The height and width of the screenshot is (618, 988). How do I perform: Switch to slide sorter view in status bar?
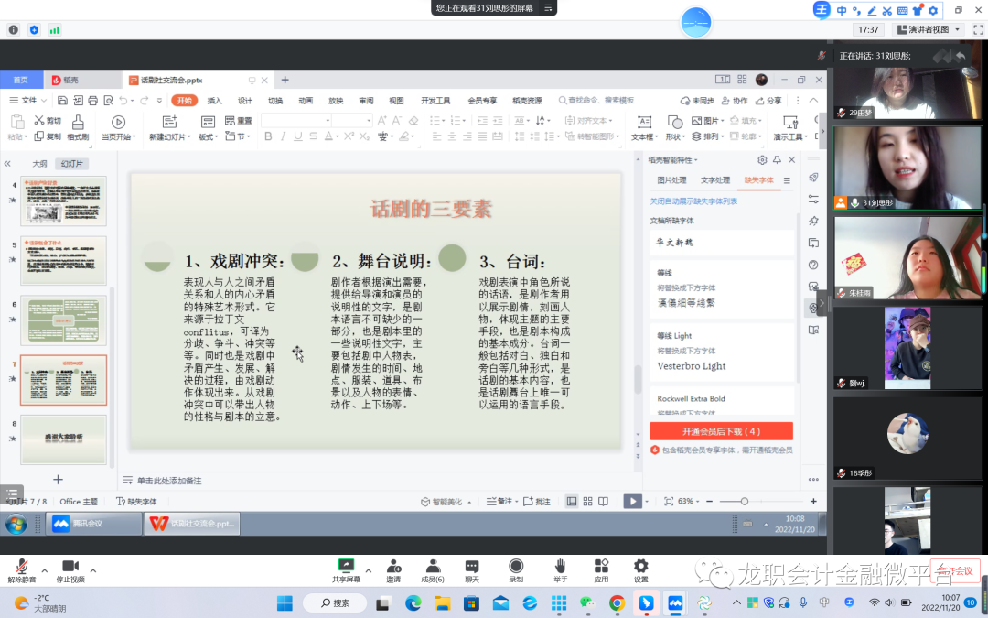pos(587,502)
